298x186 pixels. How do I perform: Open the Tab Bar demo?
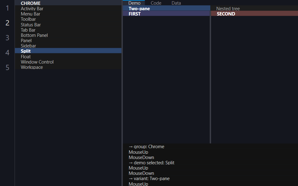68,30
